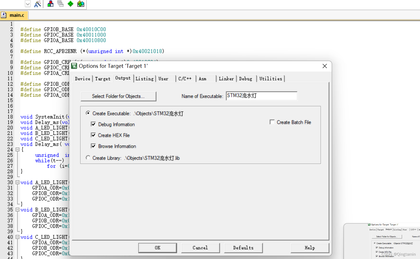Open Manage Project Items toolbar icon

tap(81, 4)
